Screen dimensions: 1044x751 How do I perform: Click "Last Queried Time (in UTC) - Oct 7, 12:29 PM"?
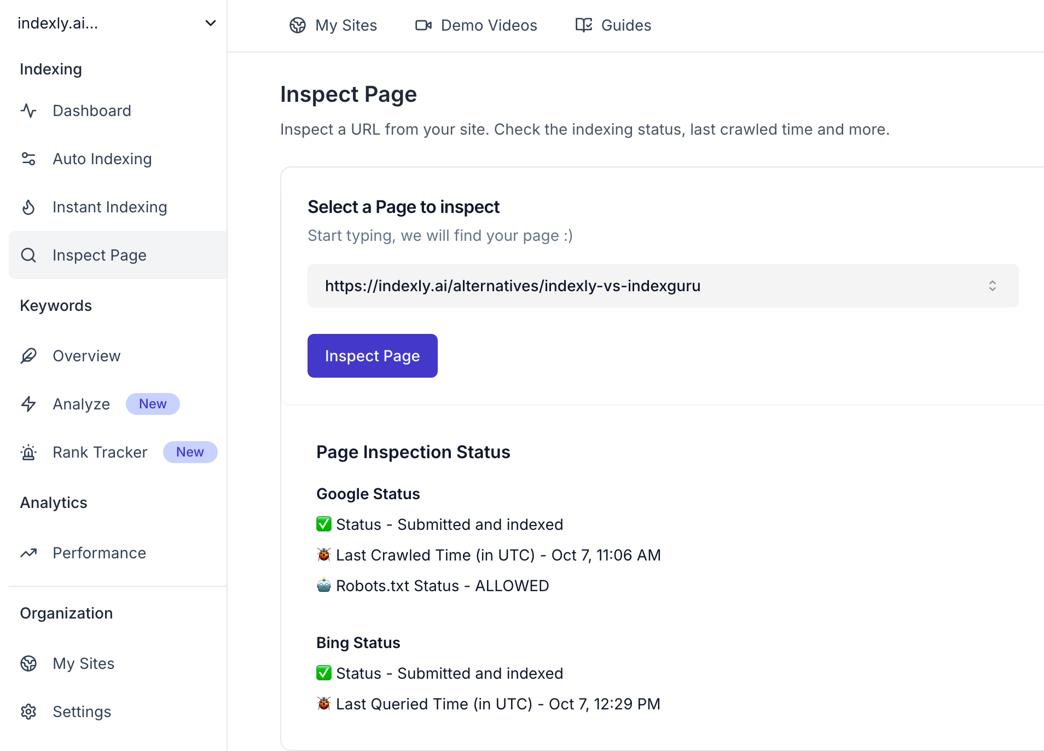click(498, 704)
